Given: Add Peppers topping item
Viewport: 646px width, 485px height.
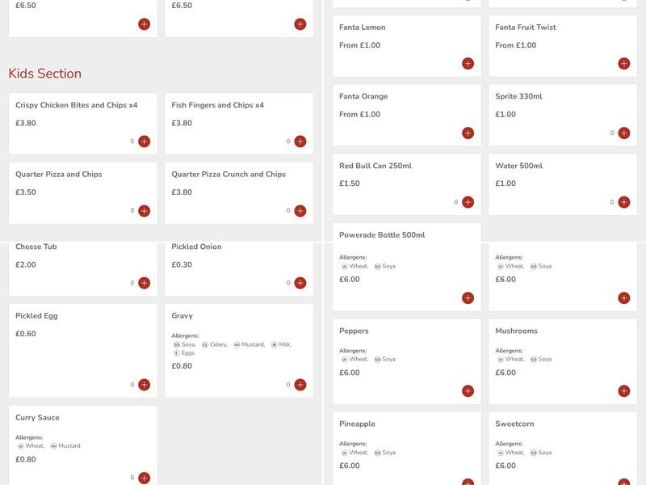Looking at the screenshot, I should [x=468, y=391].
